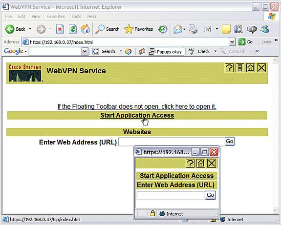Click the Windows flag logo
The height and width of the screenshot is (225, 281).
tap(272, 16)
